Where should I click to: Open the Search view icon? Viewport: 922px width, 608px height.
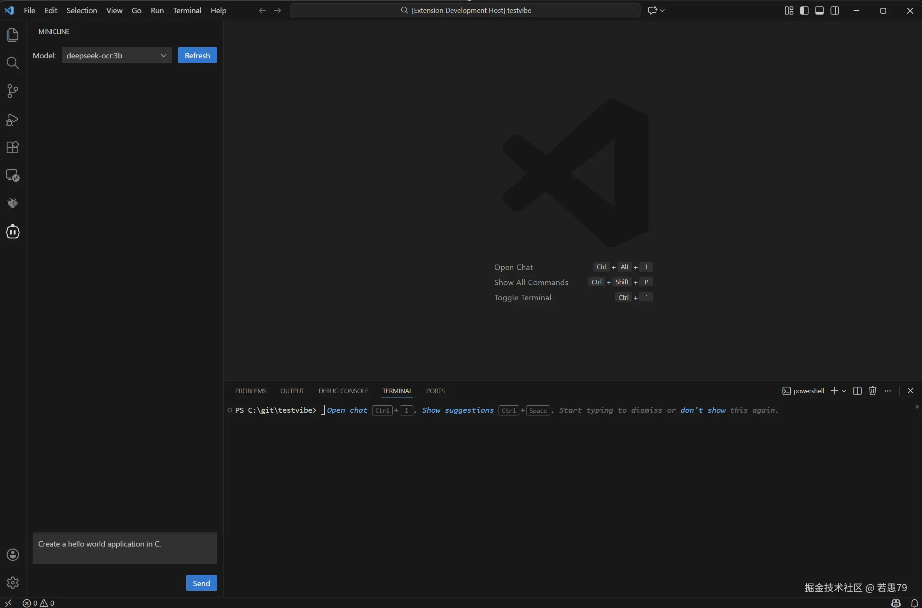[x=12, y=63]
